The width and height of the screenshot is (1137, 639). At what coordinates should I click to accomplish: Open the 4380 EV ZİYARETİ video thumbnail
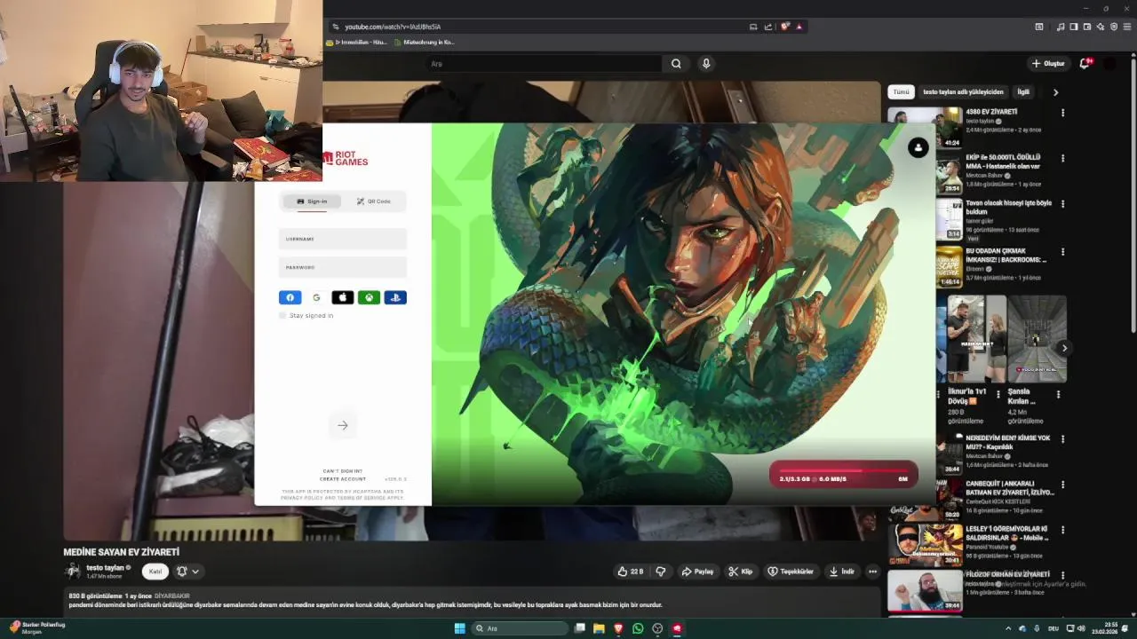coord(925,128)
